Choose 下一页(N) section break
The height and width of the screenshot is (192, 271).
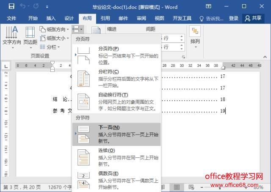click(116, 134)
